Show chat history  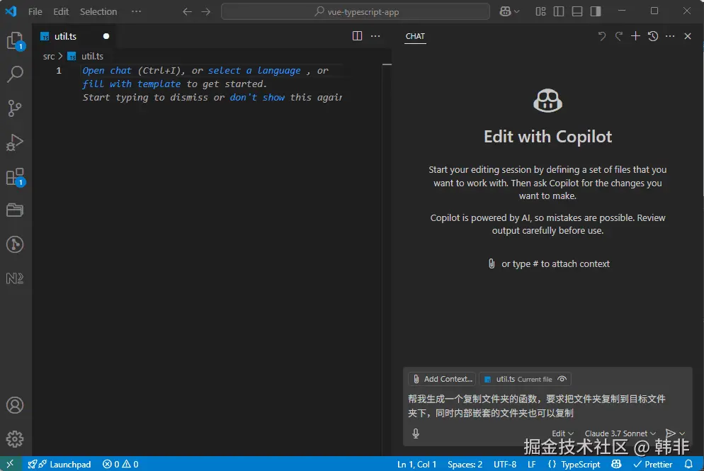(x=653, y=36)
